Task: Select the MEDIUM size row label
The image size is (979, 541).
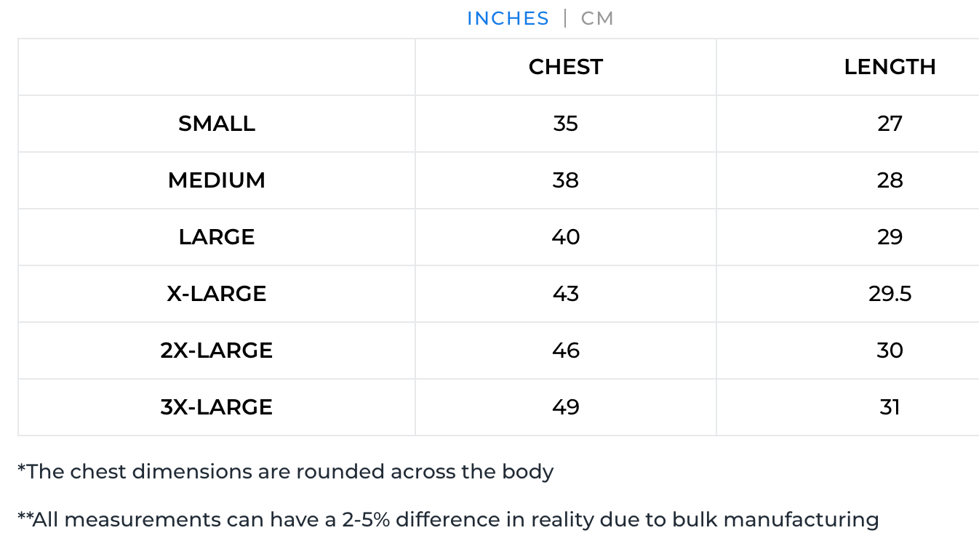Action: (x=217, y=180)
